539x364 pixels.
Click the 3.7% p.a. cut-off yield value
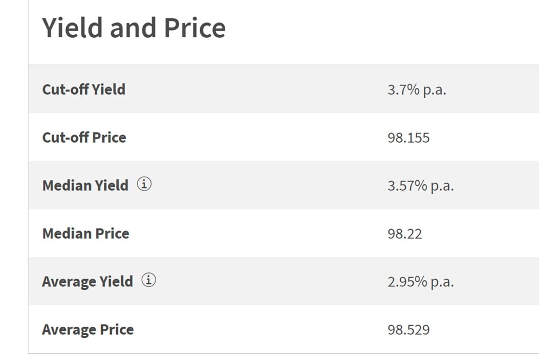point(417,89)
